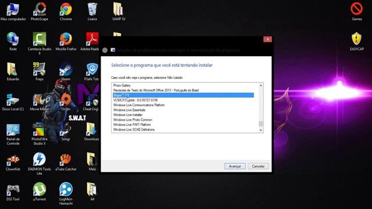372x209 pixels.
Task: Open the Lixeira recycle bin
Action: click(x=92, y=12)
